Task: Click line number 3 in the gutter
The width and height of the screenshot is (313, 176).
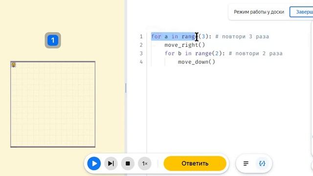Action: pyautogui.click(x=141, y=53)
